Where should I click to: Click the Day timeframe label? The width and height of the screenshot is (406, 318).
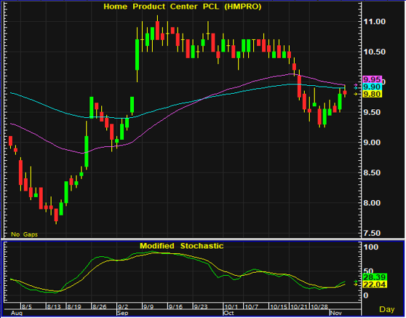(387, 309)
